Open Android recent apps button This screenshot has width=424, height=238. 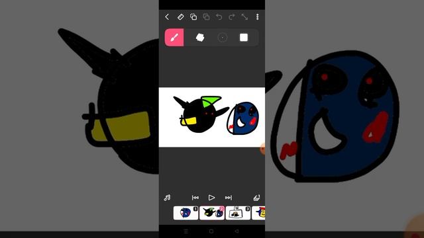(185, 231)
